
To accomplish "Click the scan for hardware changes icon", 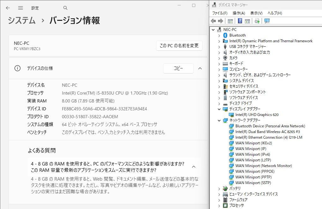I will tap(267, 21).
